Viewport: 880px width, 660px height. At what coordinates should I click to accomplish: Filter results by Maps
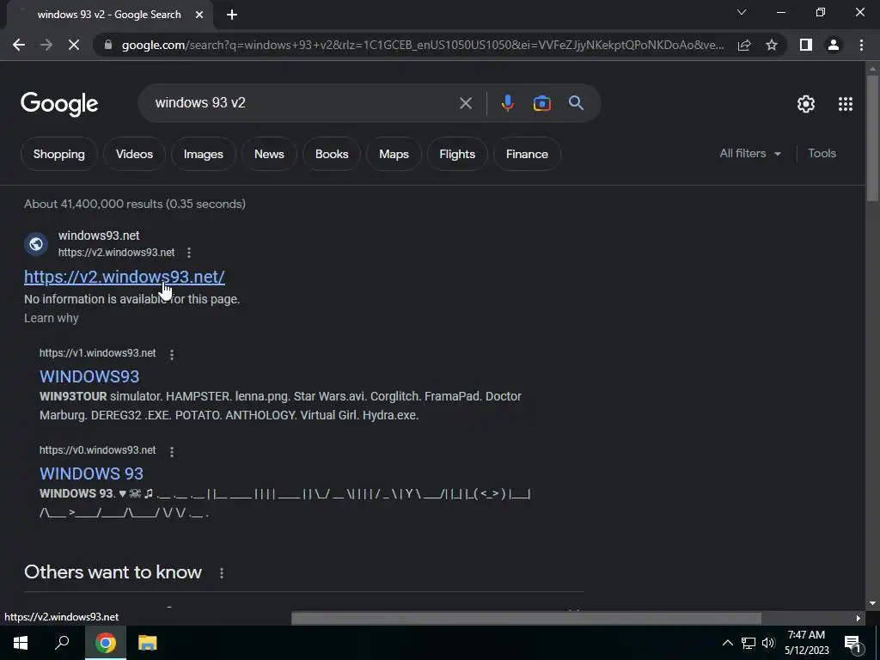pyautogui.click(x=394, y=154)
